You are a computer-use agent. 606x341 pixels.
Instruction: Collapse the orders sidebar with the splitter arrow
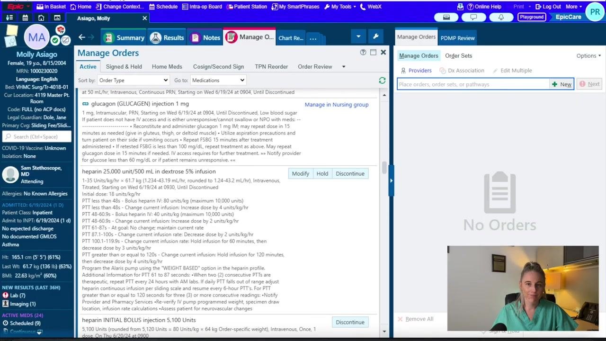pos(391,180)
